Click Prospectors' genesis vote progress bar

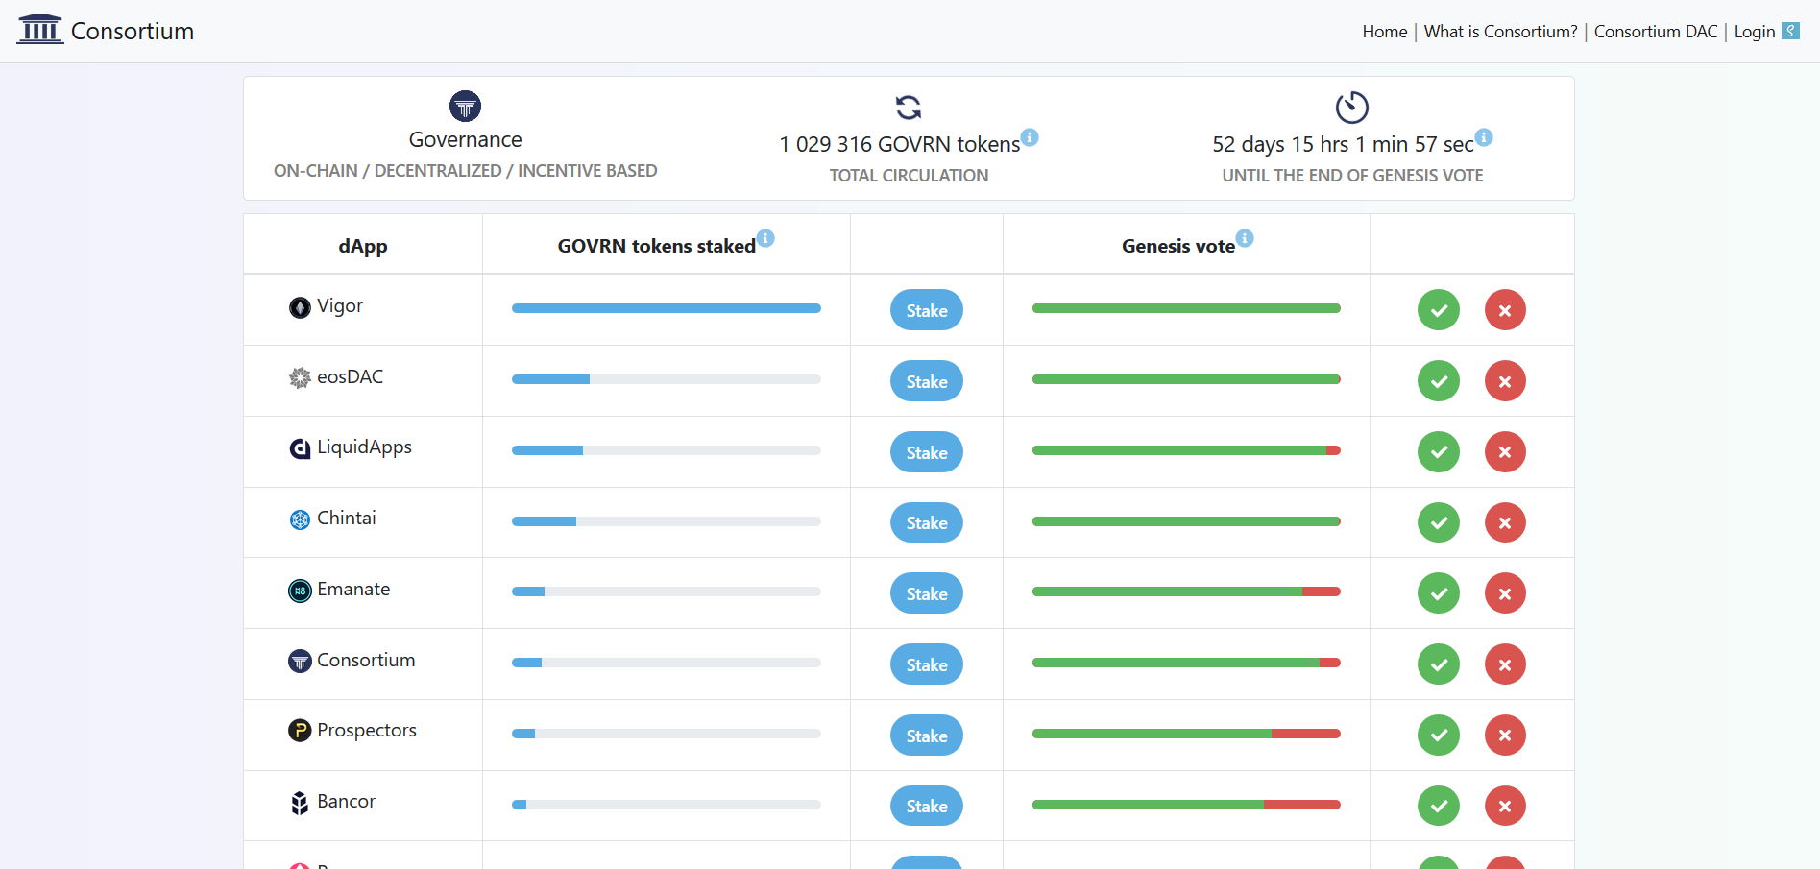click(1186, 734)
